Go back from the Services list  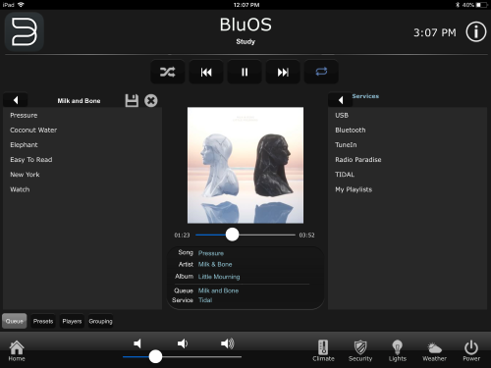pyautogui.click(x=341, y=100)
